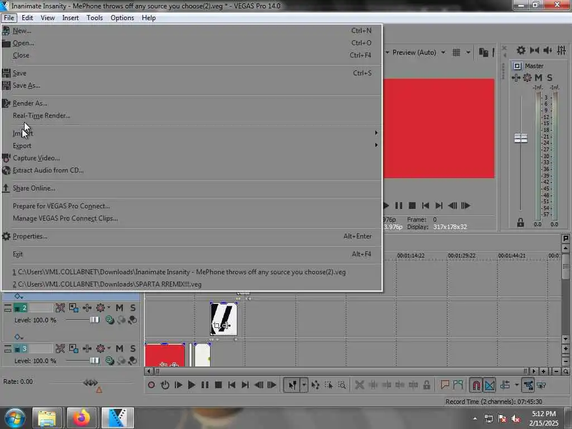Image resolution: width=572 pixels, height=429 pixels.
Task: Choose Extract Audio from CD...
Action: tap(192, 170)
